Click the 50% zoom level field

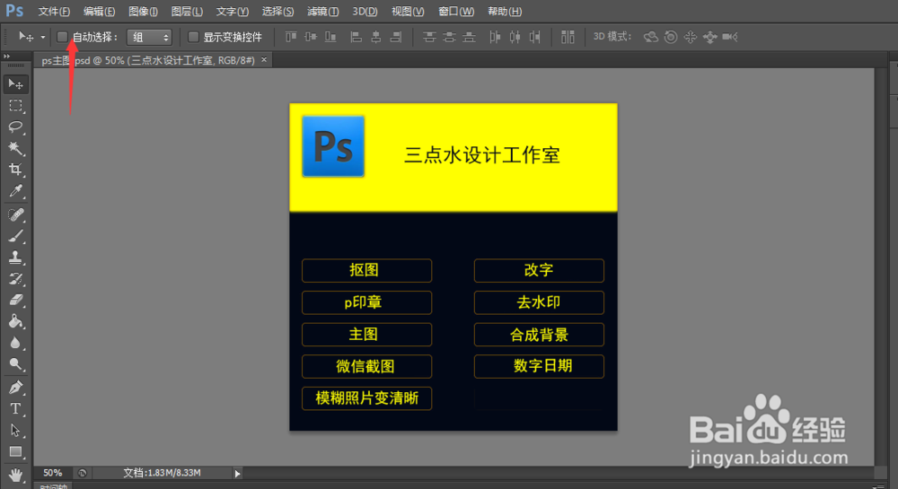pos(53,473)
